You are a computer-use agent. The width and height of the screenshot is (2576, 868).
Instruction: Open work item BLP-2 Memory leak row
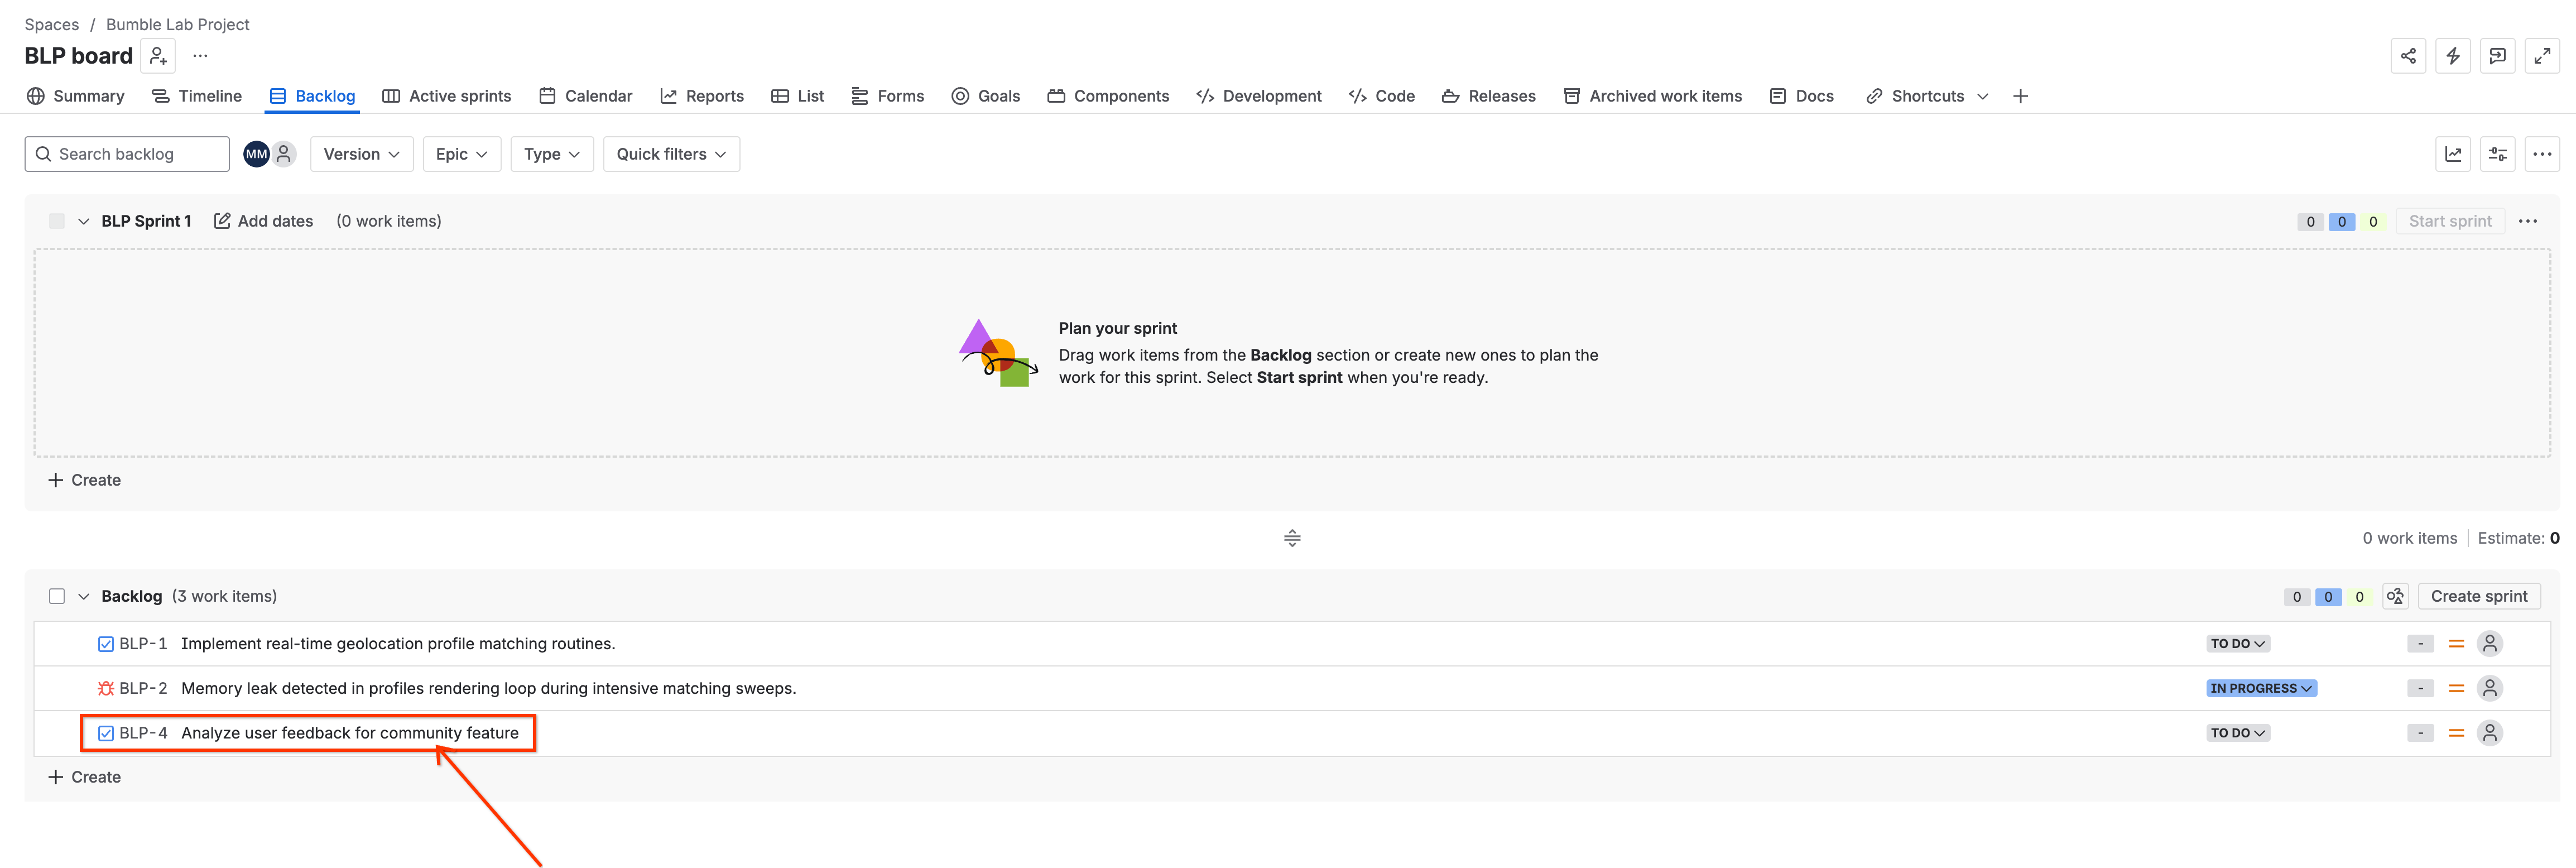point(1292,688)
